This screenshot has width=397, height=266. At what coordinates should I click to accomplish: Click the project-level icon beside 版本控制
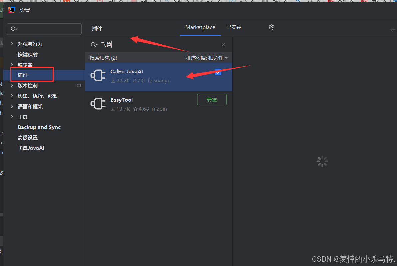79,85
